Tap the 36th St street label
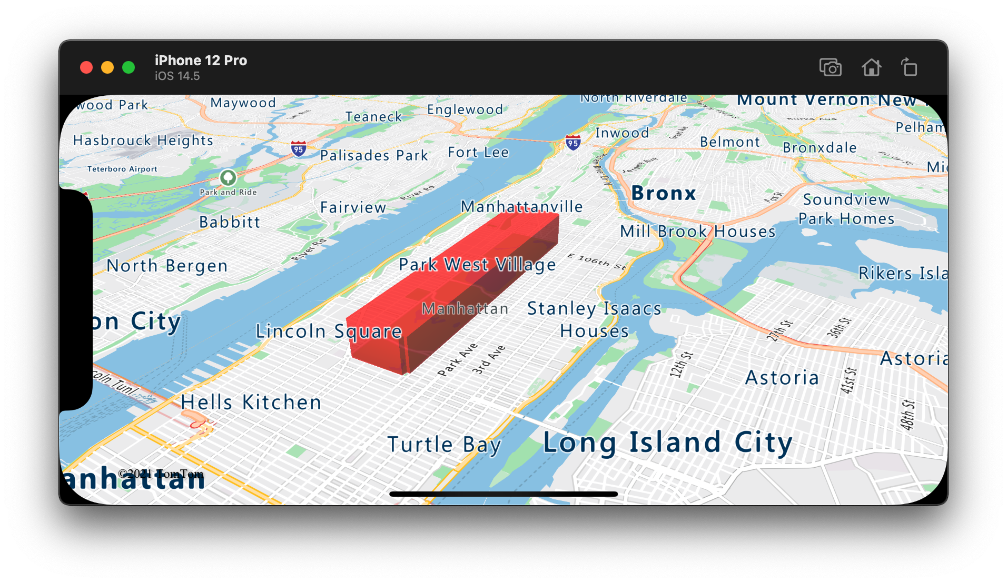Image resolution: width=1007 pixels, height=583 pixels. pos(838,327)
